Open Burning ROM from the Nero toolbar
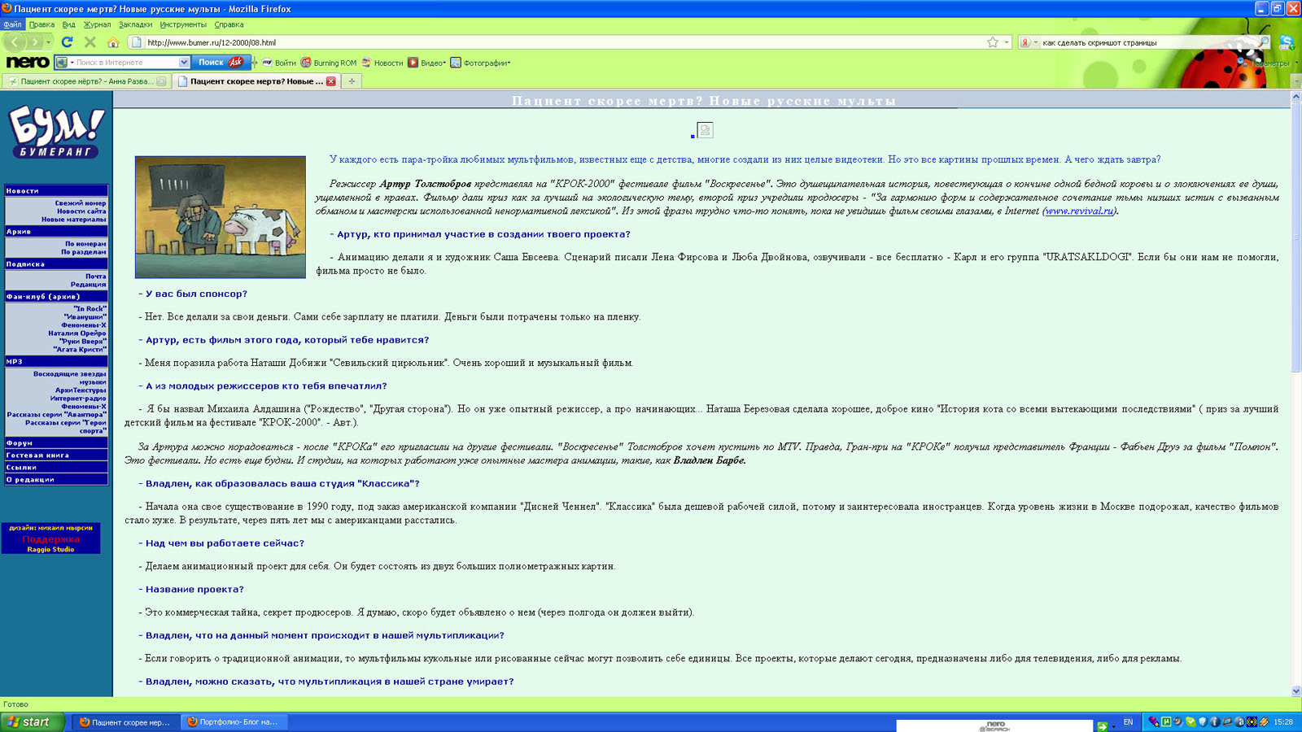Screen dimensions: 1302x732 point(329,63)
